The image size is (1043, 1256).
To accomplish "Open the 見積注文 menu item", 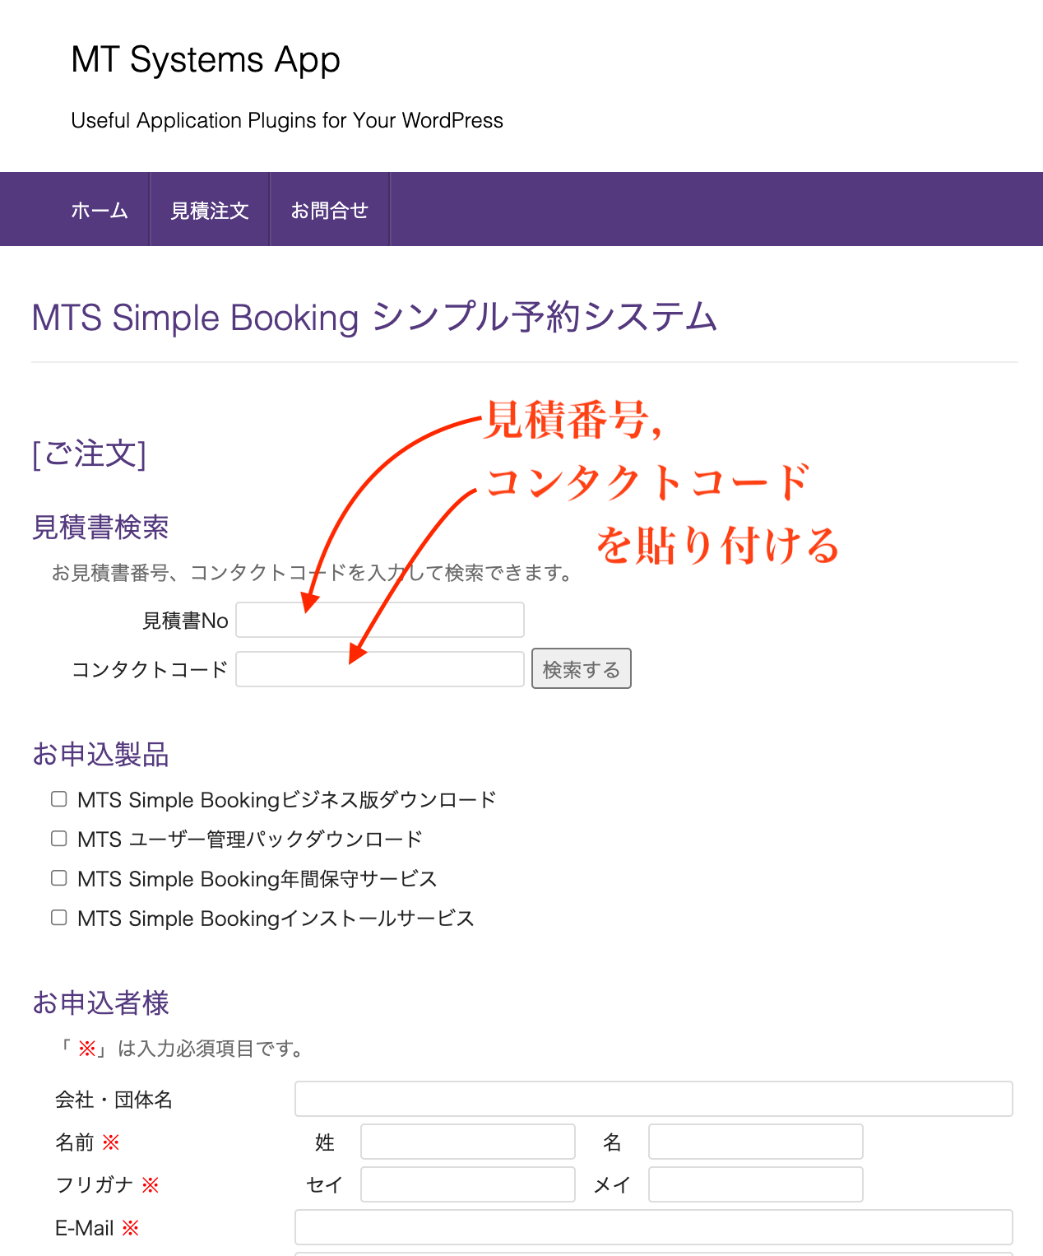I will coord(210,211).
